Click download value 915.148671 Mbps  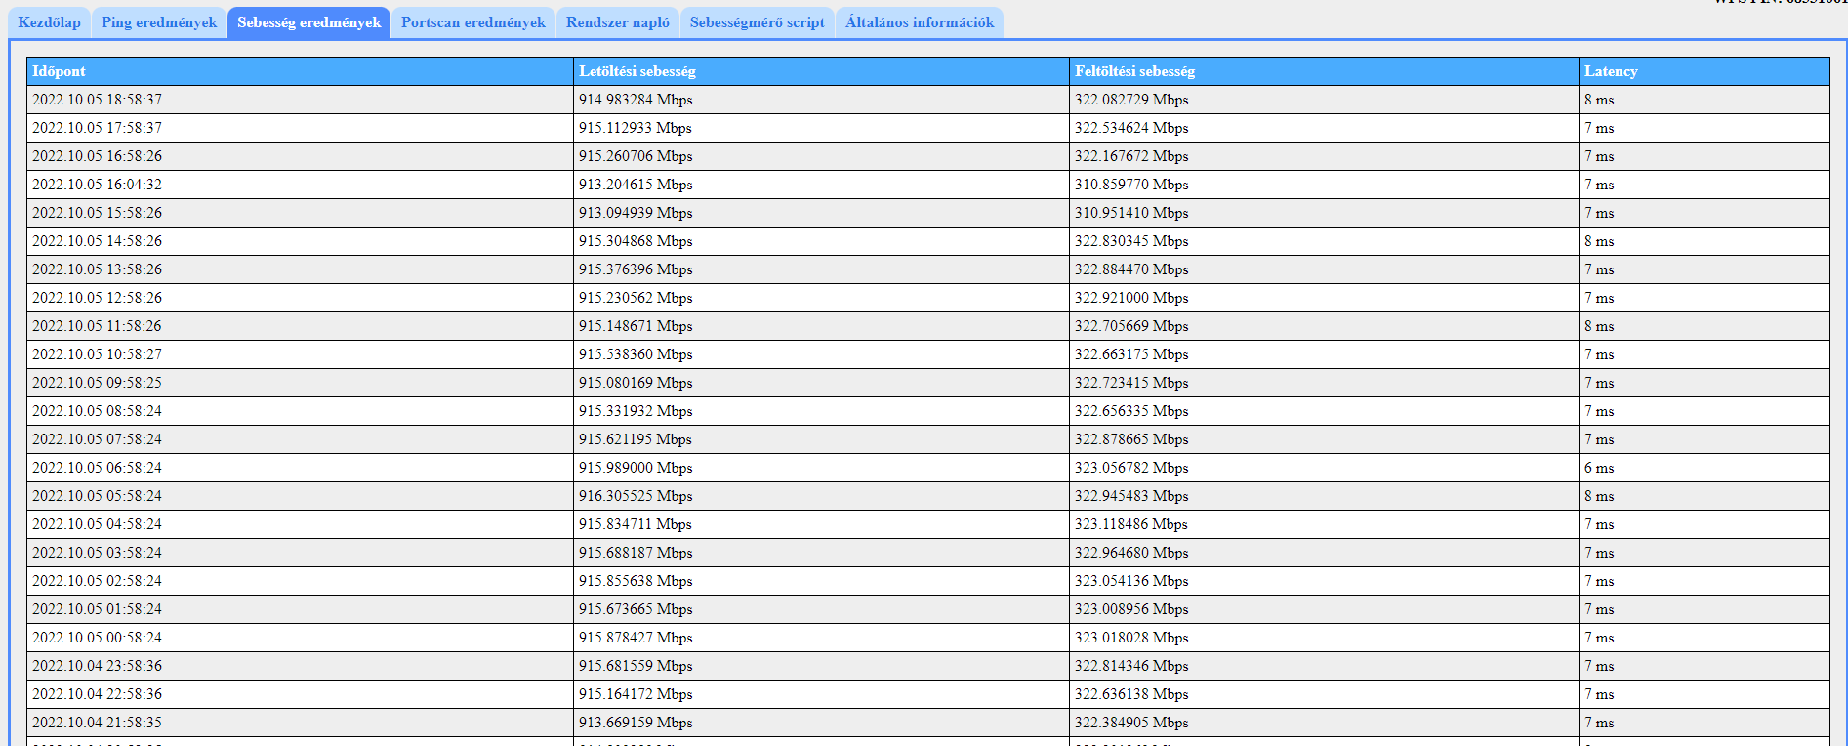point(636,326)
